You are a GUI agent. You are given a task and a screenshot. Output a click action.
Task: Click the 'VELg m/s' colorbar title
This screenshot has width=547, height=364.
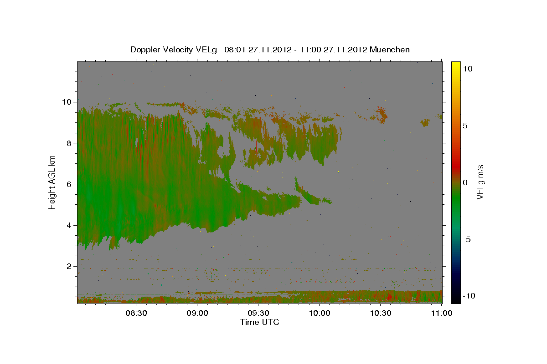click(x=480, y=182)
